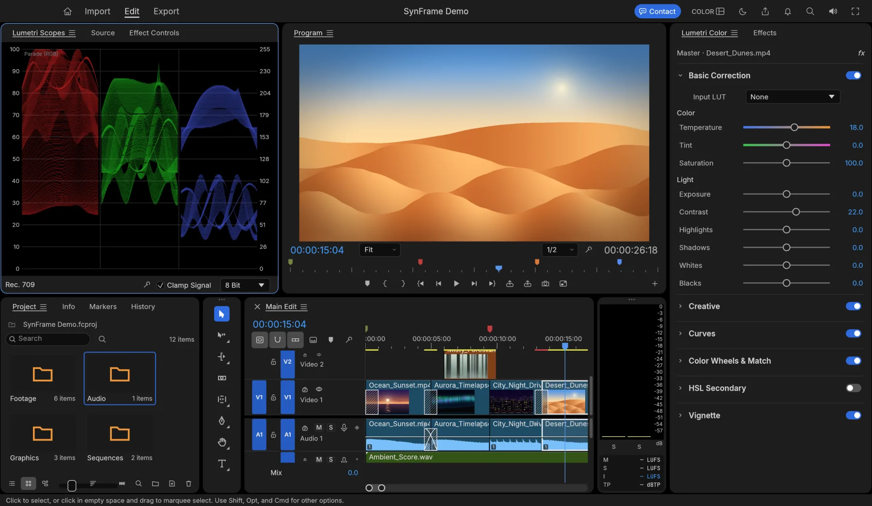Activate the Hand tool
Image resolution: width=872 pixels, height=506 pixels.
pos(222,442)
